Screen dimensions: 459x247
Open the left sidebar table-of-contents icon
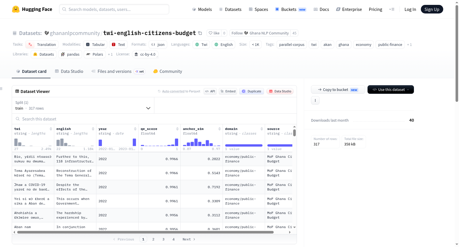click(1, 89)
